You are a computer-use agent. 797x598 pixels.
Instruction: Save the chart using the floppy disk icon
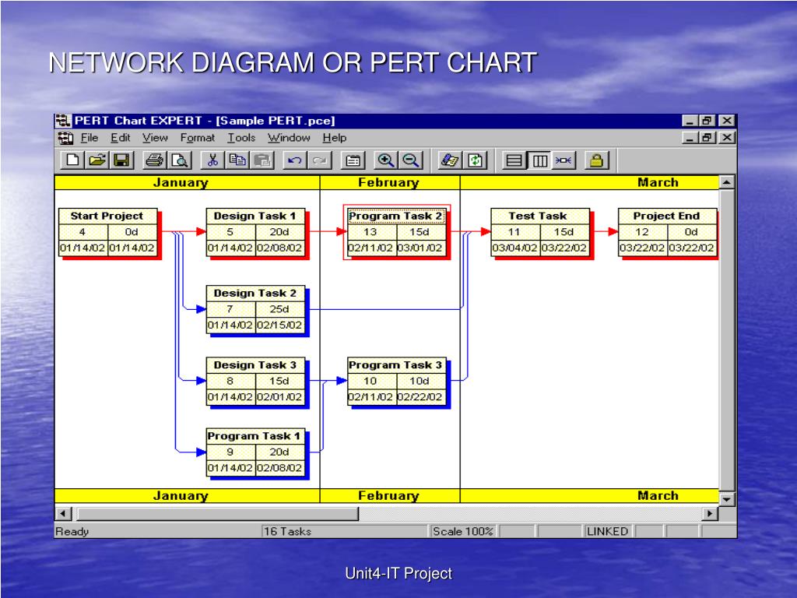tap(121, 160)
